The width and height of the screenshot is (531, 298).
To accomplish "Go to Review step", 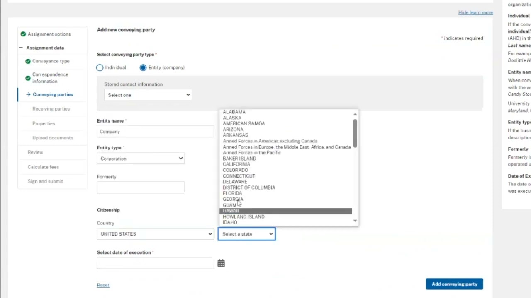I will 35,152.
